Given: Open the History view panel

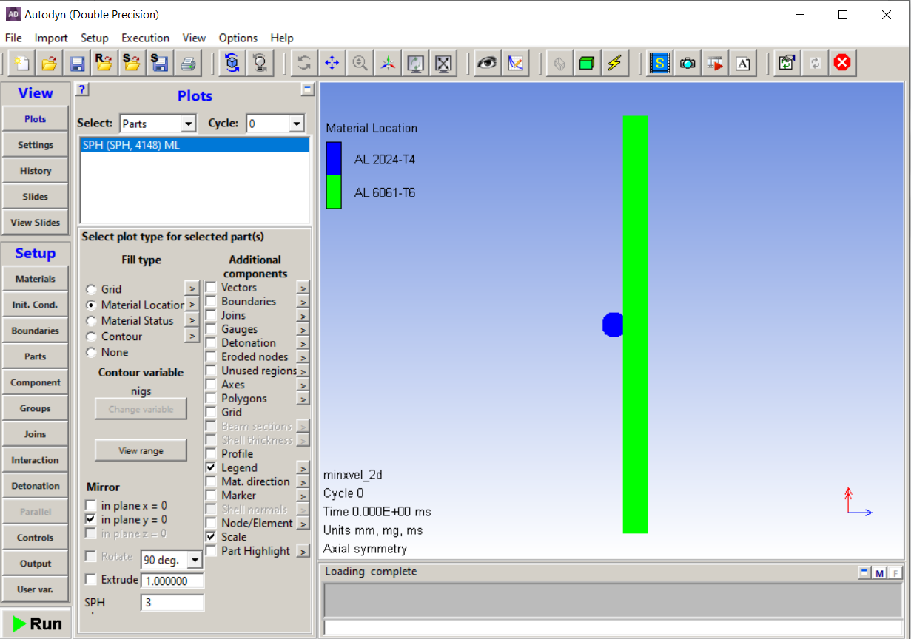Looking at the screenshot, I should pyautogui.click(x=36, y=171).
